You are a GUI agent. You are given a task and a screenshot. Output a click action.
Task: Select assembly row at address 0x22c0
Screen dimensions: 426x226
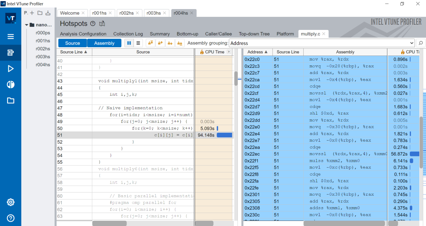coord(331,59)
